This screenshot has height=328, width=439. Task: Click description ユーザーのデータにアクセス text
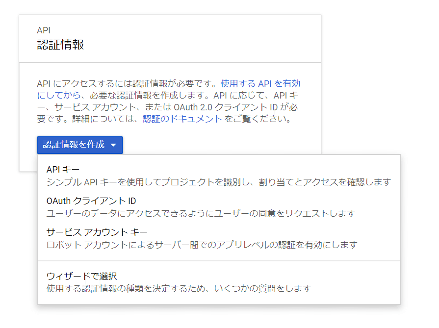[x=201, y=214]
